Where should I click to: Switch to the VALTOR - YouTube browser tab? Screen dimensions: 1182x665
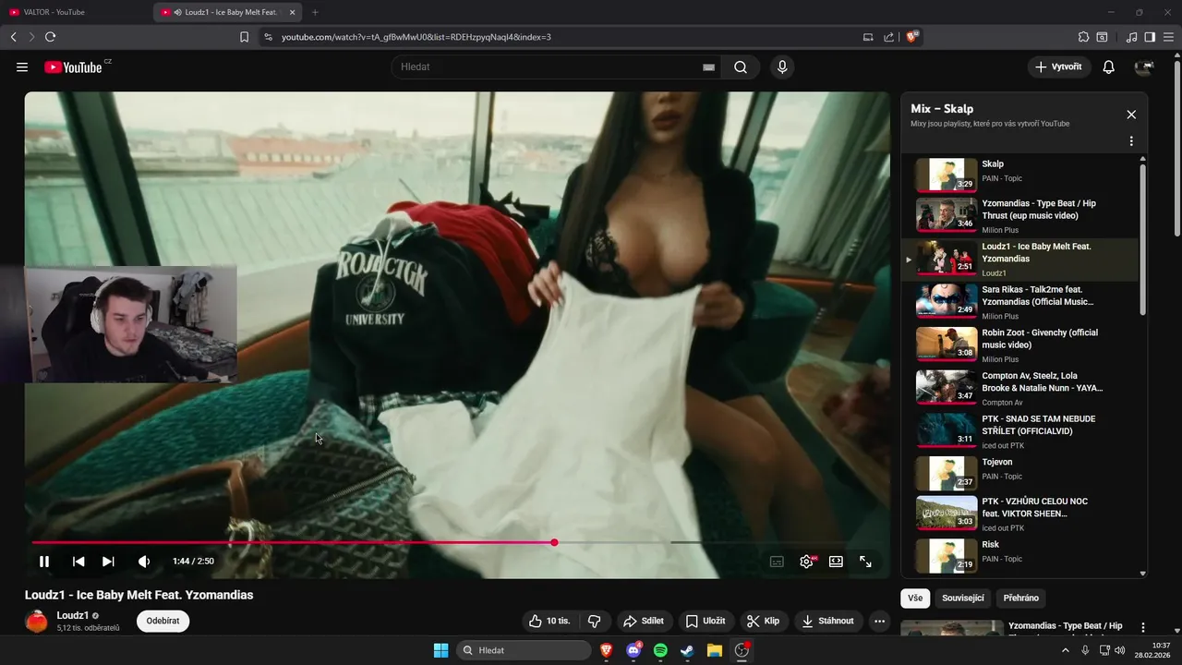(77, 12)
